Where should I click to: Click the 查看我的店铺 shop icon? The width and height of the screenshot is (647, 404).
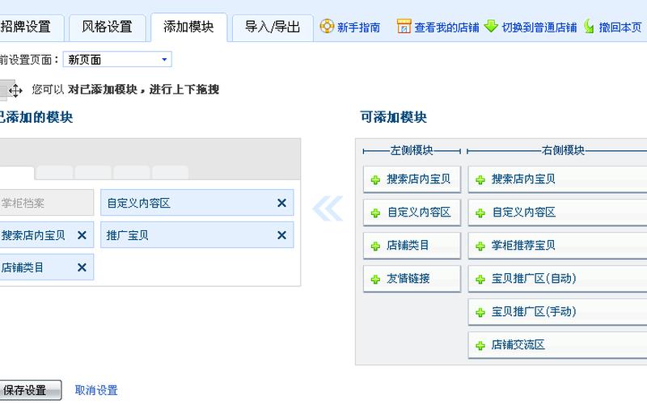click(x=404, y=27)
